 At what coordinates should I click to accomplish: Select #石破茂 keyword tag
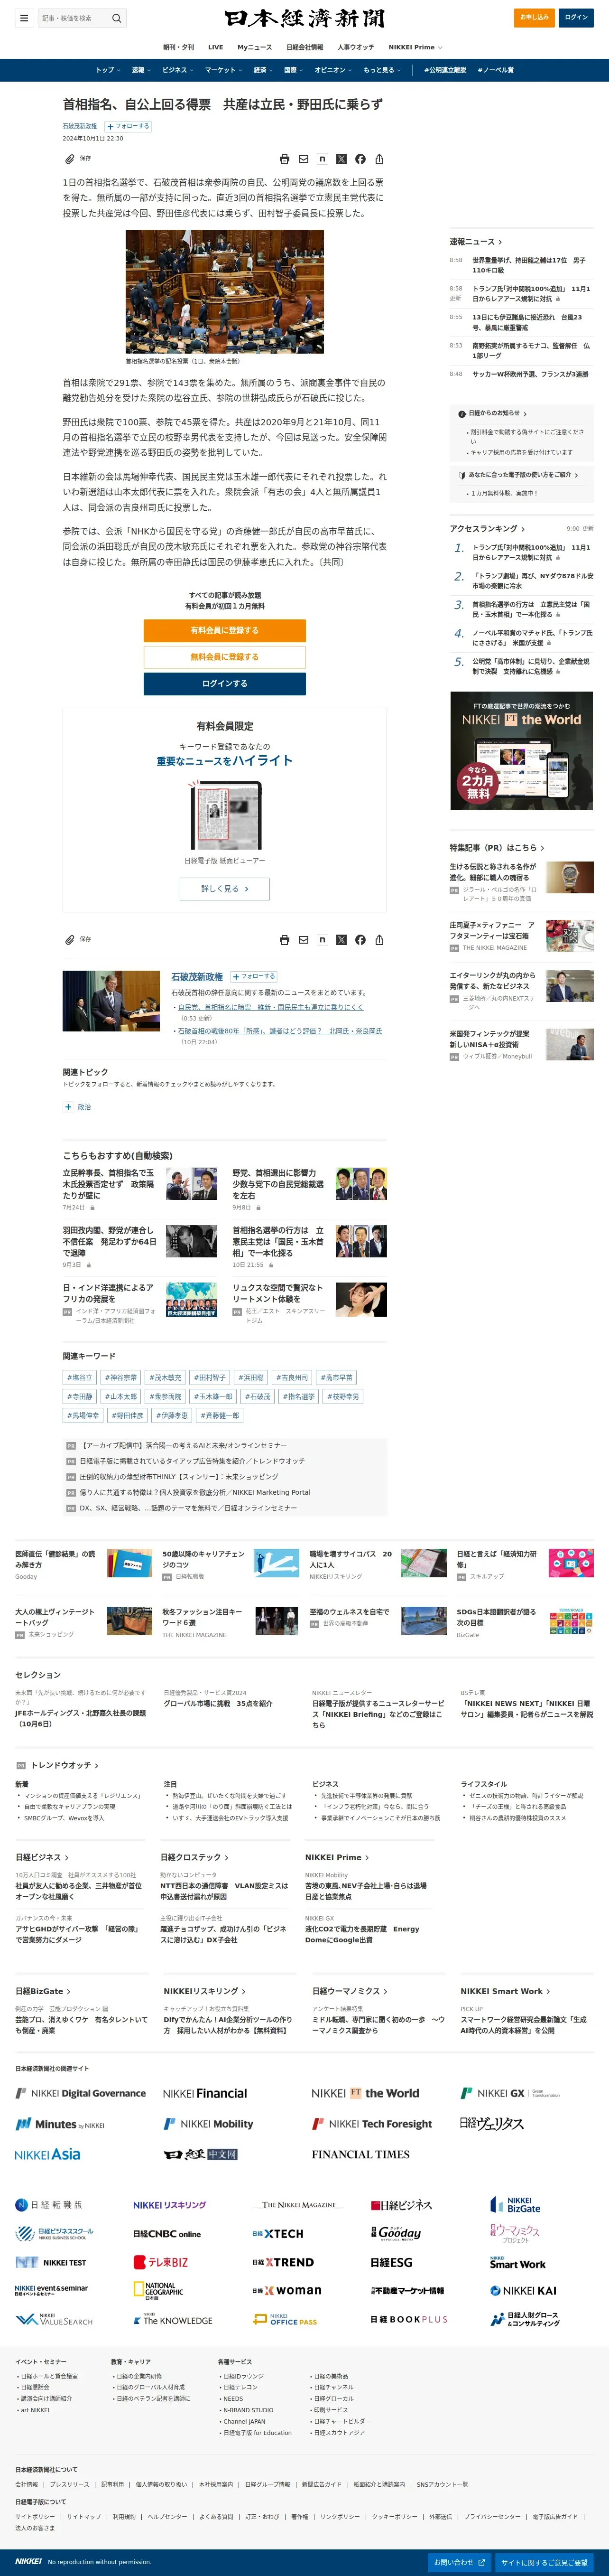tap(258, 1396)
